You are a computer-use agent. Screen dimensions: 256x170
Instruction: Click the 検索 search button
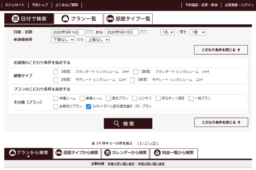(x=128, y=124)
